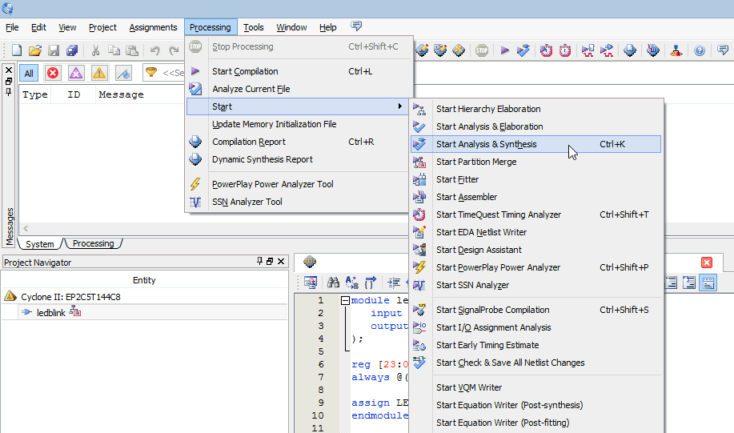Click the toolbar gray STOP processing icon

click(482, 50)
